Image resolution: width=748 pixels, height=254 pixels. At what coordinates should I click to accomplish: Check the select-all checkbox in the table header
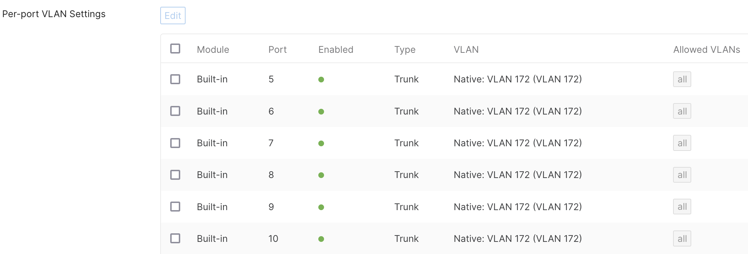(175, 48)
